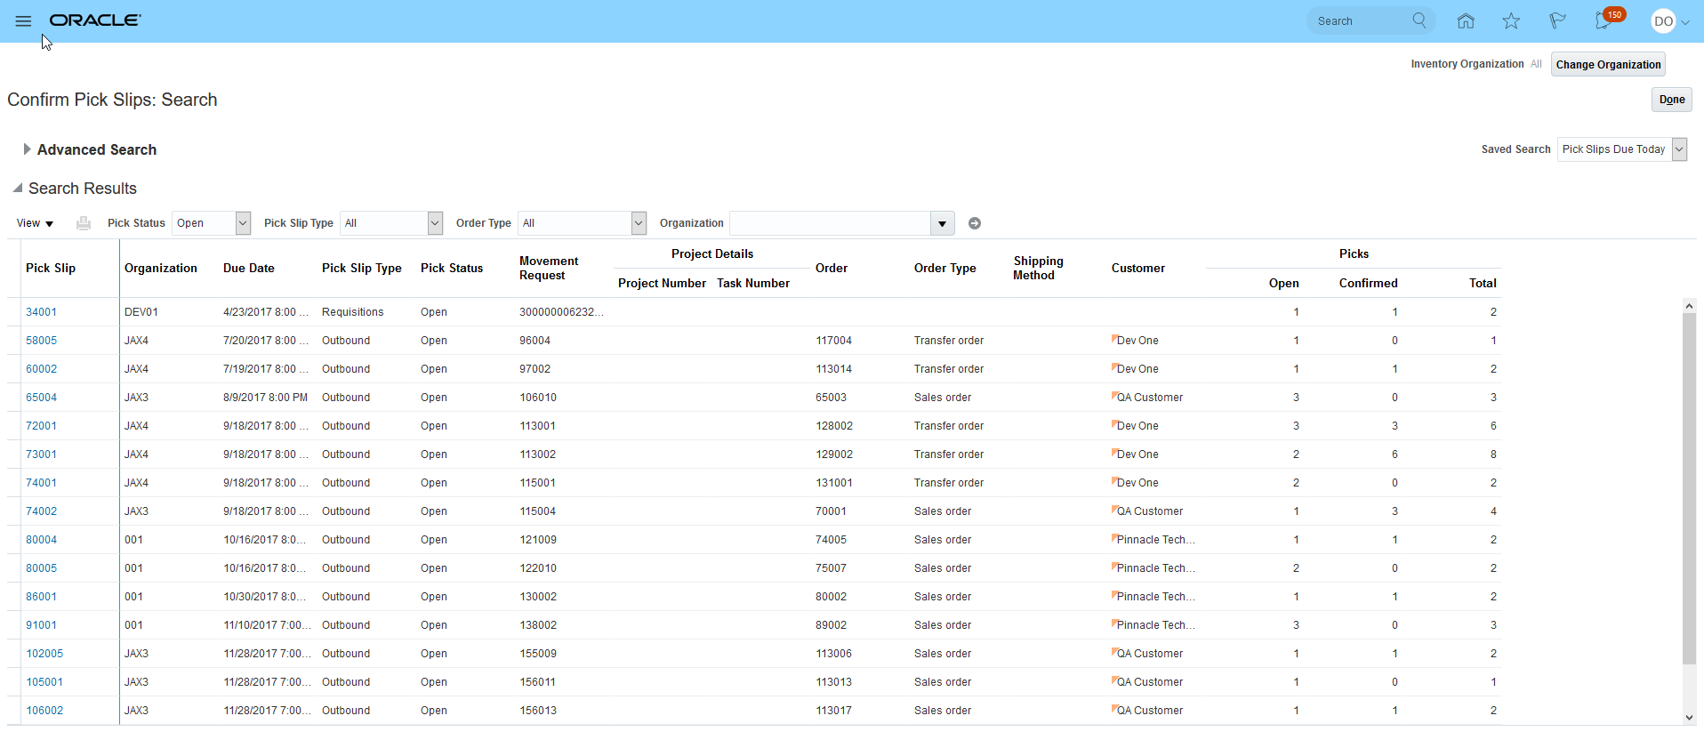
Task: Click the Requisitions pick slip type cell
Action: (x=353, y=312)
